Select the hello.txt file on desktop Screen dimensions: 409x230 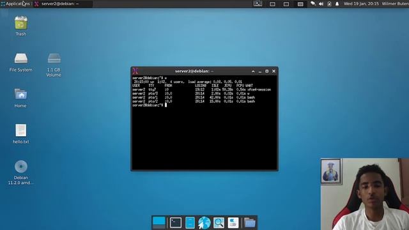21,134
